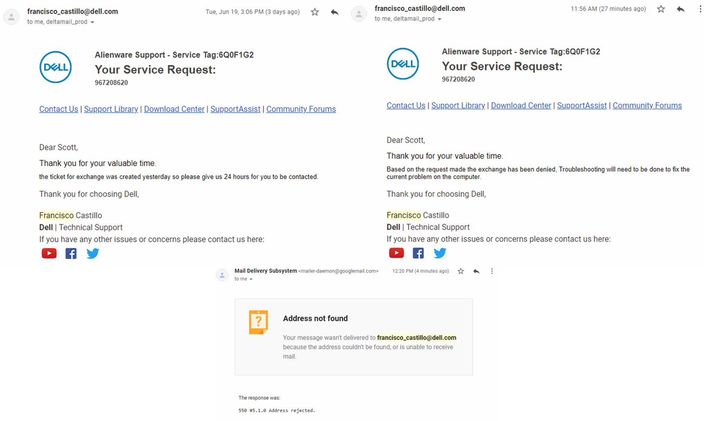704x421 pixels.
Task: Click sender address in 11:56 AM email header
Action: tap(420, 8)
